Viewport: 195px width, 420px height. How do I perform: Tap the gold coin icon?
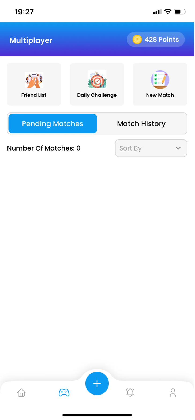tap(137, 40)
